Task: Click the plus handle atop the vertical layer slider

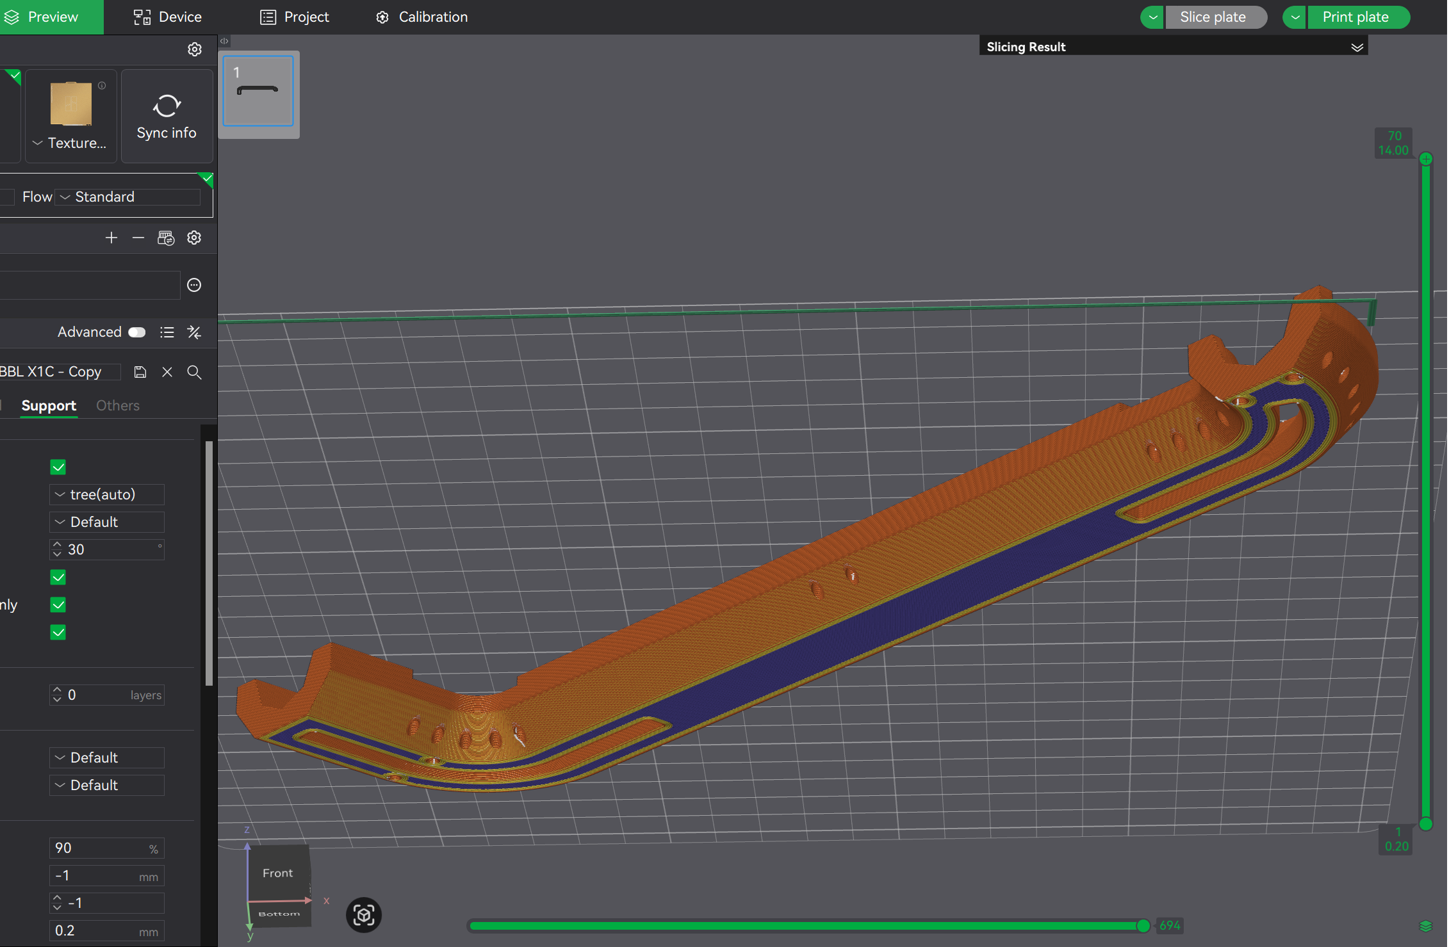Action: click(1426, 159)
